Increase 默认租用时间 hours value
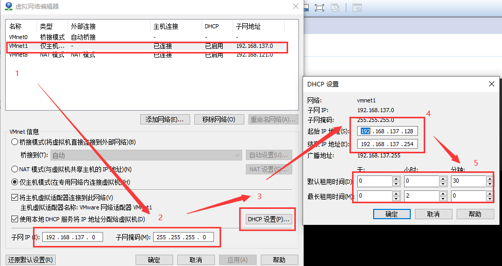Viewport: 502px width, 266px height. (443, 179)
